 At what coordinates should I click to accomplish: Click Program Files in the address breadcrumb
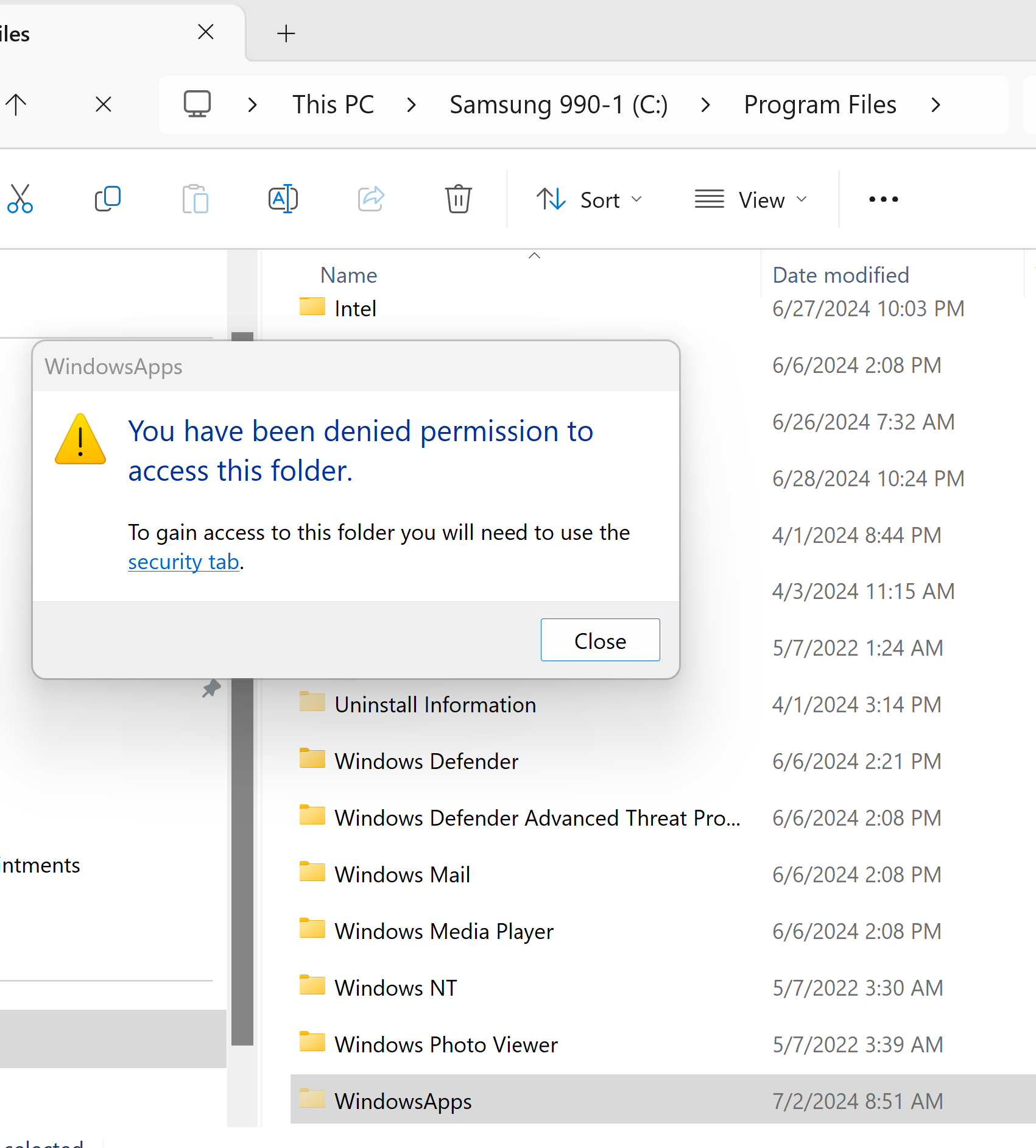click(820, 105)
